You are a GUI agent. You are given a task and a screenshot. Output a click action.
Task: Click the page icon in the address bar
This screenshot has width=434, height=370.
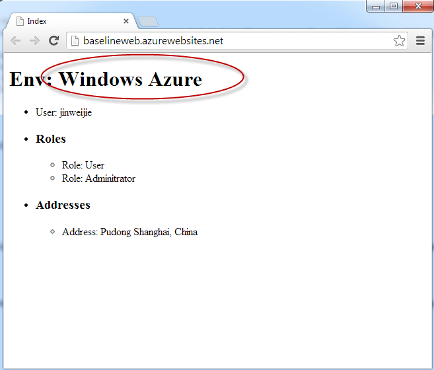click(x=75, y=41)
